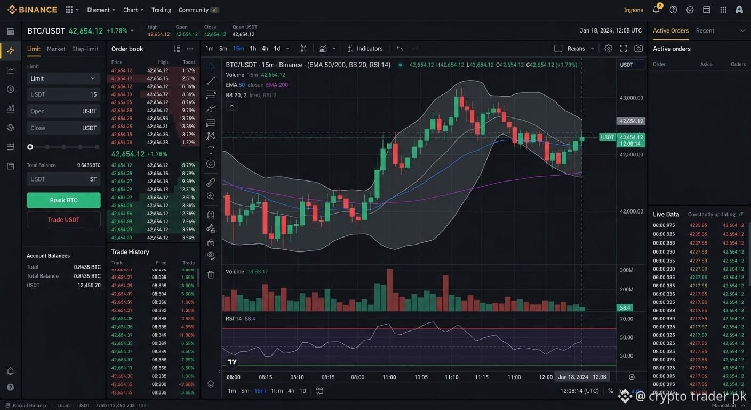This screenshot has height=410, width=751.
Task: Undo the last chart action
Action: pos(400,49)
